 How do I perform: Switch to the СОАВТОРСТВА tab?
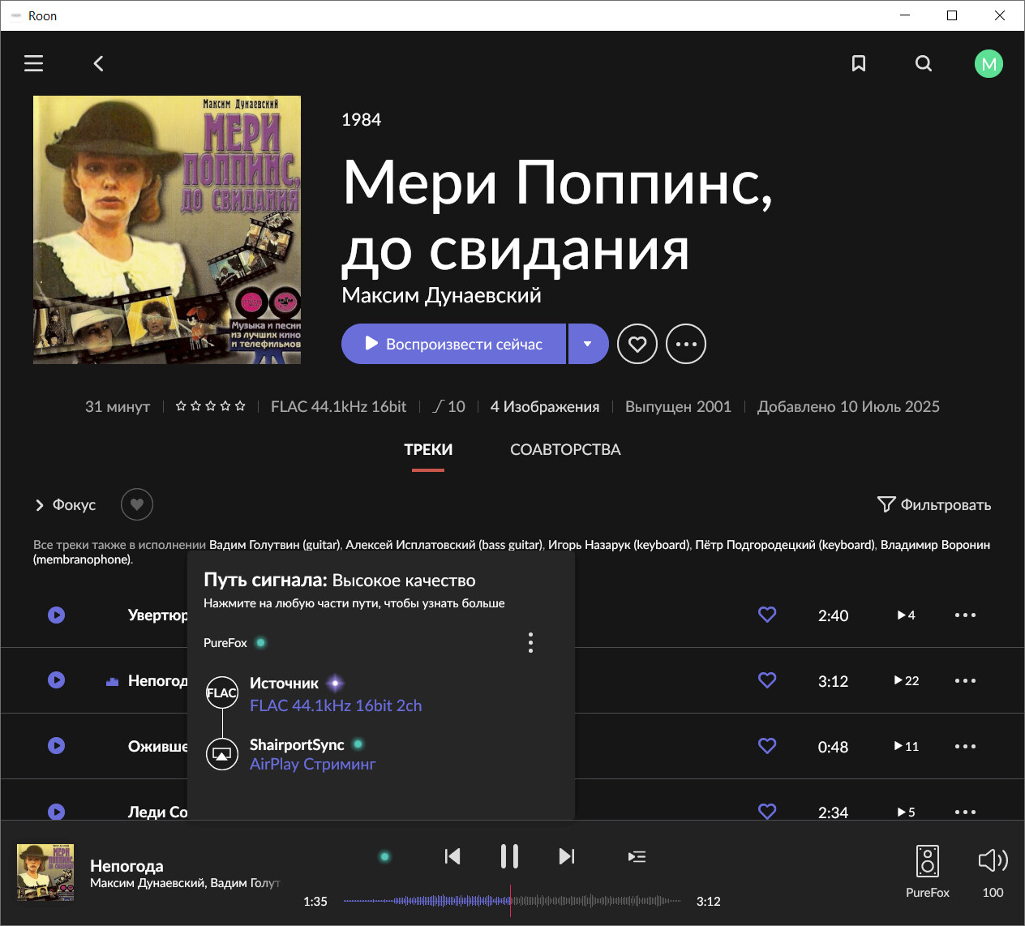tap(565, 449)
